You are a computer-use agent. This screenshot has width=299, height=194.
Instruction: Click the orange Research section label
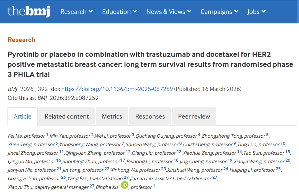(x=21, y=40)
